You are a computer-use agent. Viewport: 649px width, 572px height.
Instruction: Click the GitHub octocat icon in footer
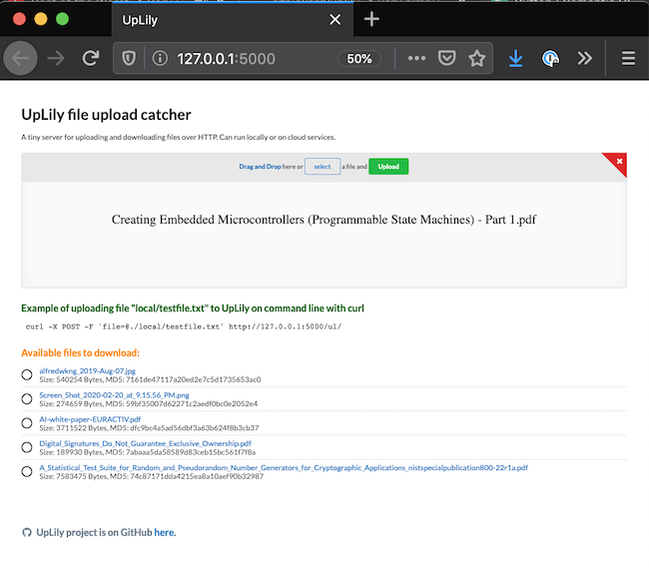point(27,532)
